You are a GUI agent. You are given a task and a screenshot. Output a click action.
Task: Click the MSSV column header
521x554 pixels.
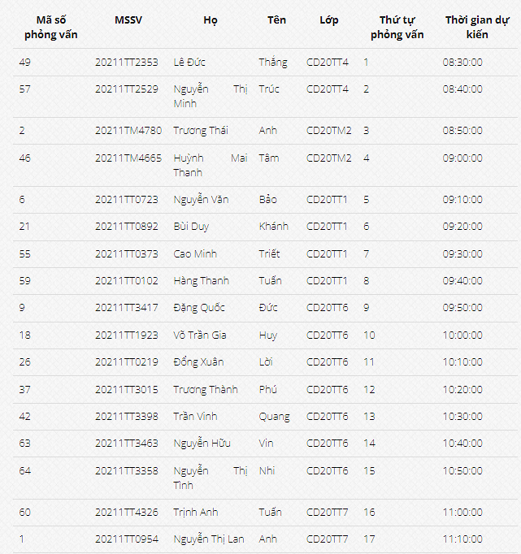pos(128,20)
